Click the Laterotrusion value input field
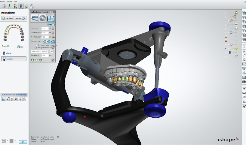Screen dimensions: 246x145 (44, 33)
